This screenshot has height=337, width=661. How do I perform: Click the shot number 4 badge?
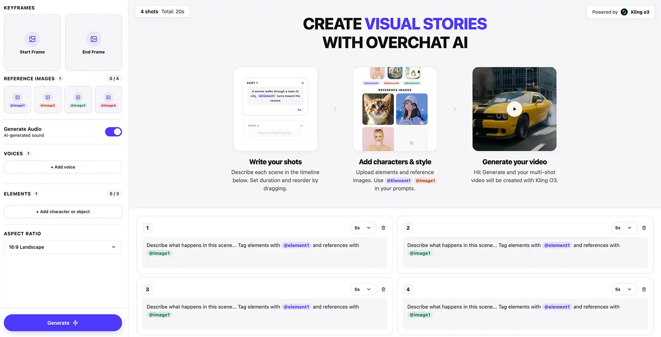pos(408,289)
